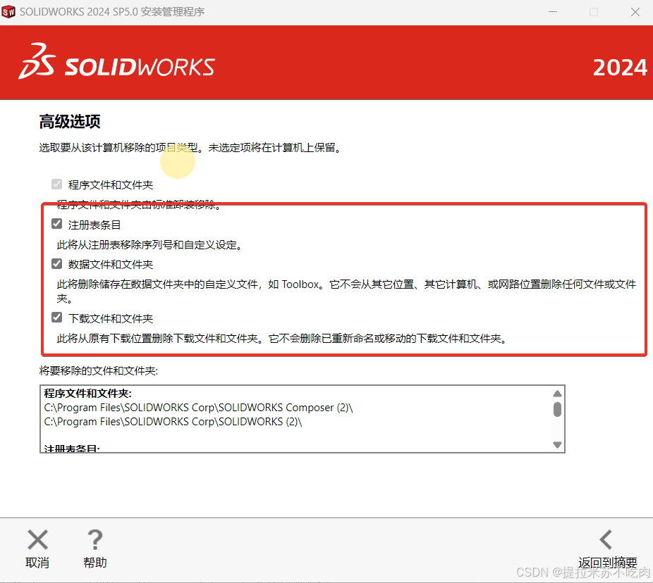653x583 pixels.
Task: Click the file list scroll down arrow
Action: (557, 444)
